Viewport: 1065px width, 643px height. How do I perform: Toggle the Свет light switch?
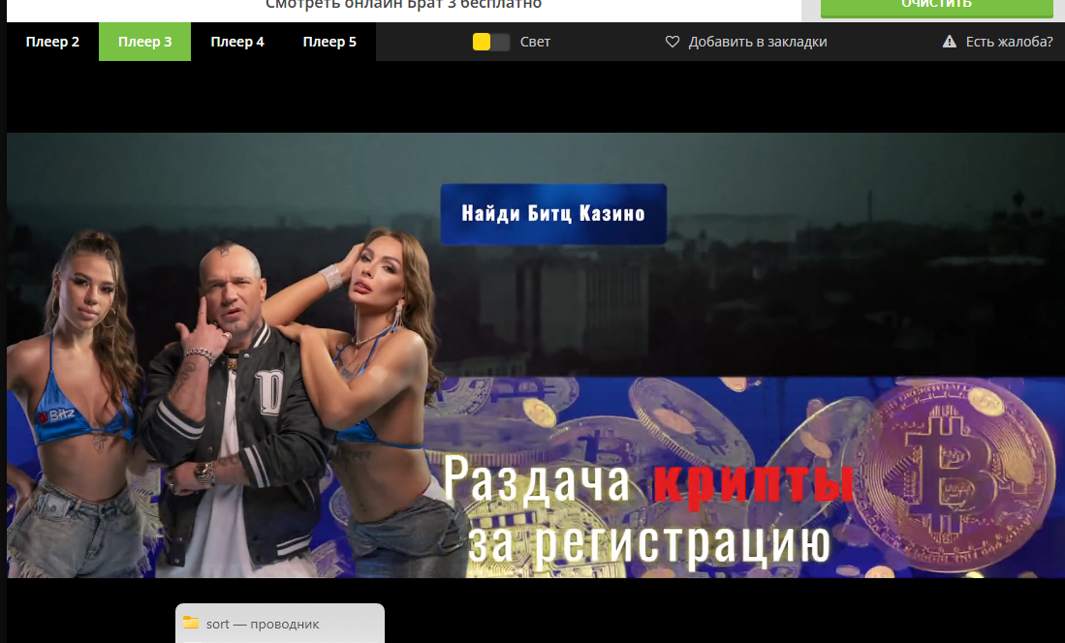491,42
